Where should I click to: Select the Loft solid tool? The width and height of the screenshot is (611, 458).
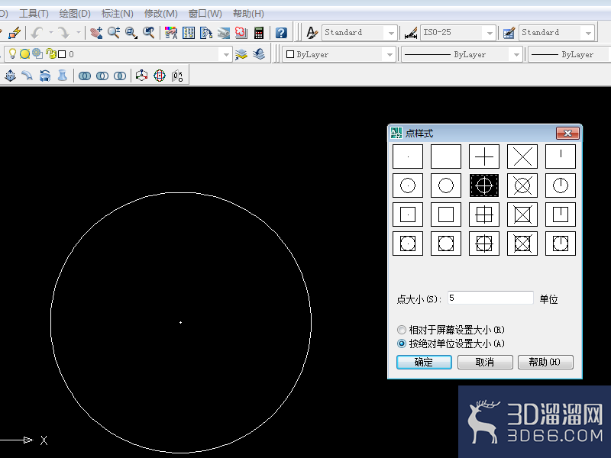[63, 75]
